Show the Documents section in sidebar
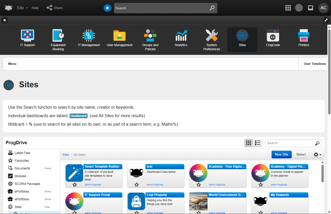The image size is (331, 214). click(48, 168)
